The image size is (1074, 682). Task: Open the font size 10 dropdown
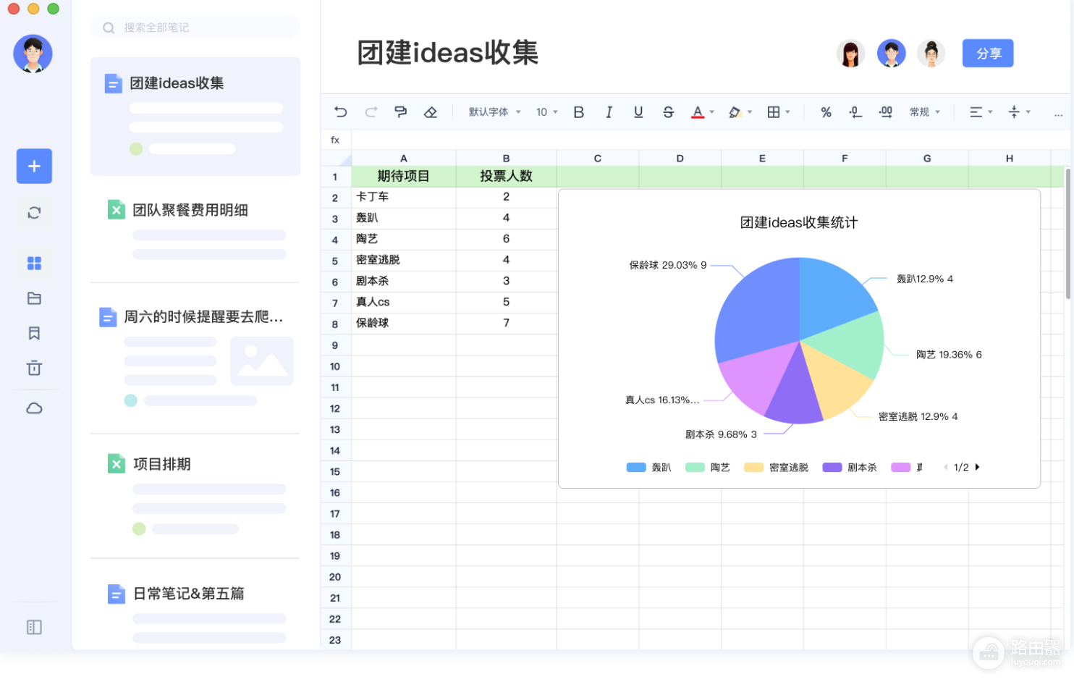547,112
